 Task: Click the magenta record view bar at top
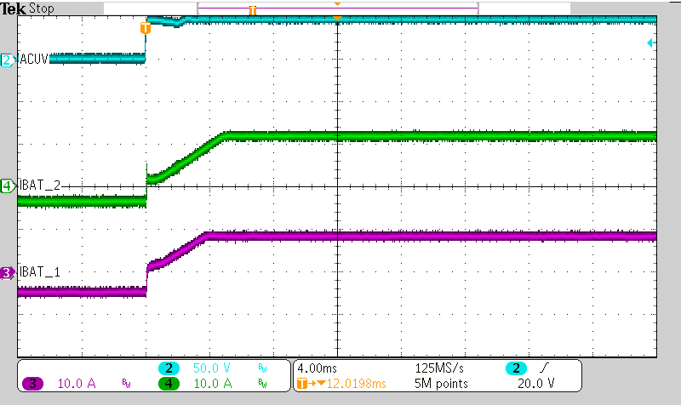click(x=338, y=9)
